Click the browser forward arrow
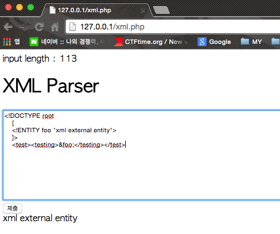This screenshot has width=280, height=234. pos(24,27)
